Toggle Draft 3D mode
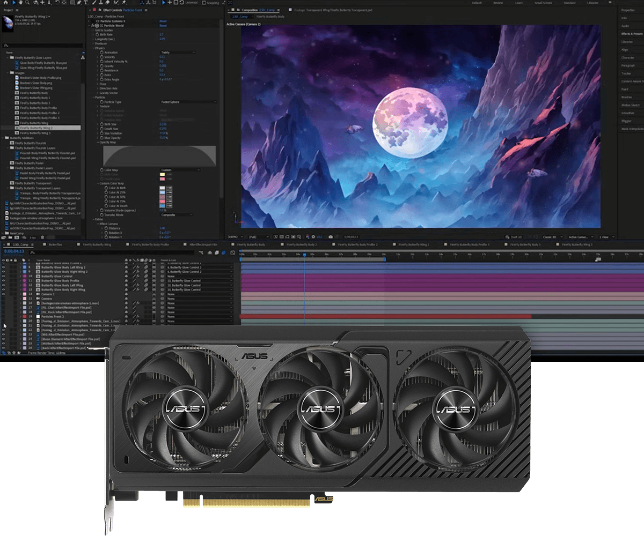Viewport: 644px width, 536px height. tap(515, 236)
